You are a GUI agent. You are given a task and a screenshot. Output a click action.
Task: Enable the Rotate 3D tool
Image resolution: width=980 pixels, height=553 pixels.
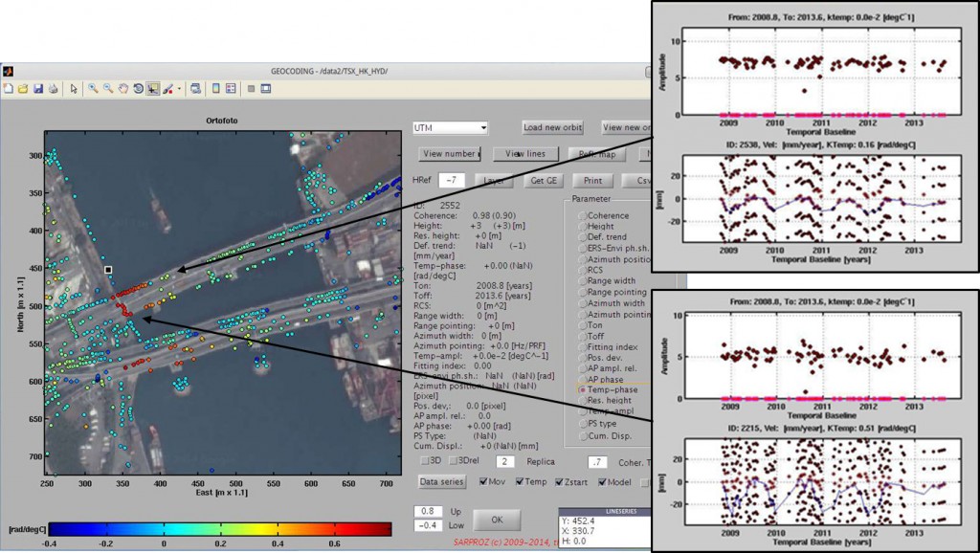pyautogui.click(x=138, y=88)
